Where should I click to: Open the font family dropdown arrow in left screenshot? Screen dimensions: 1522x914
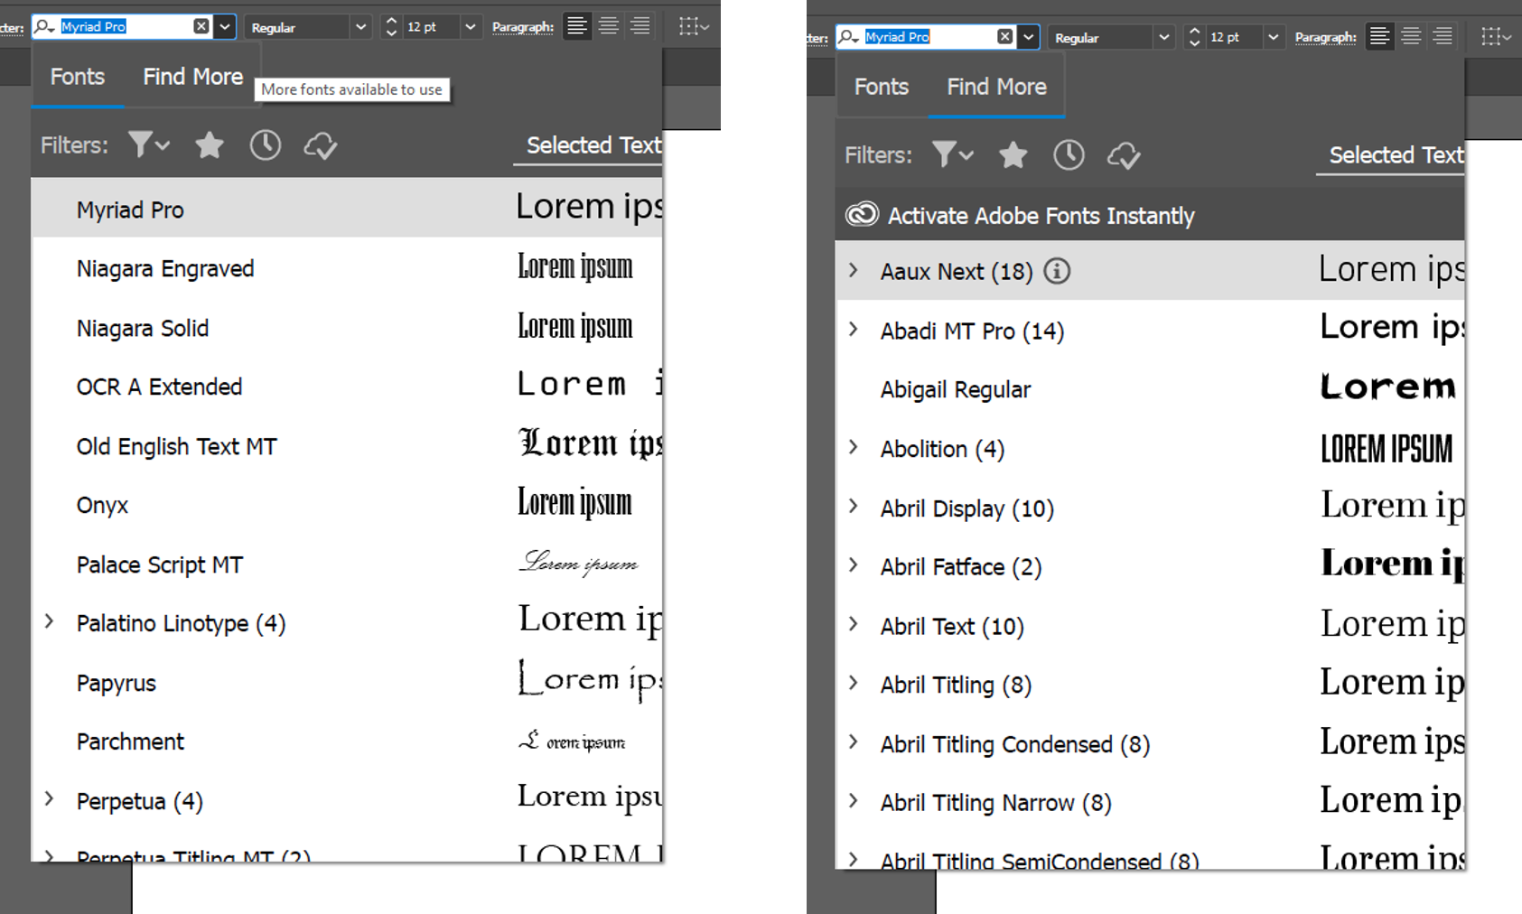pyautogui.click(x=225, y=26)
